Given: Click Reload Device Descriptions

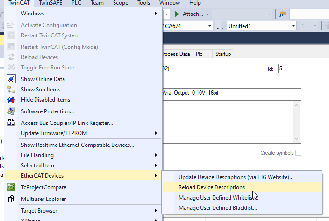Looking at the screenshot, I should [x=242, y=187].
